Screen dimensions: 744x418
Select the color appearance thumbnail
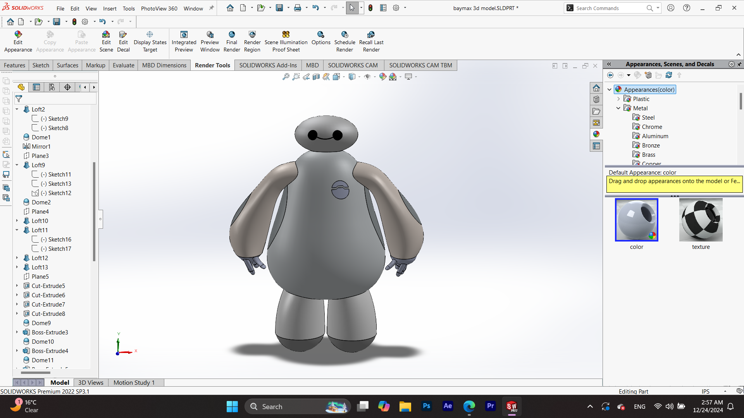[x=636, y=220]
